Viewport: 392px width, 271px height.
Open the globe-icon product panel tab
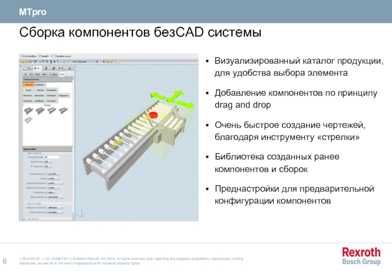click(x=38, y=68)
